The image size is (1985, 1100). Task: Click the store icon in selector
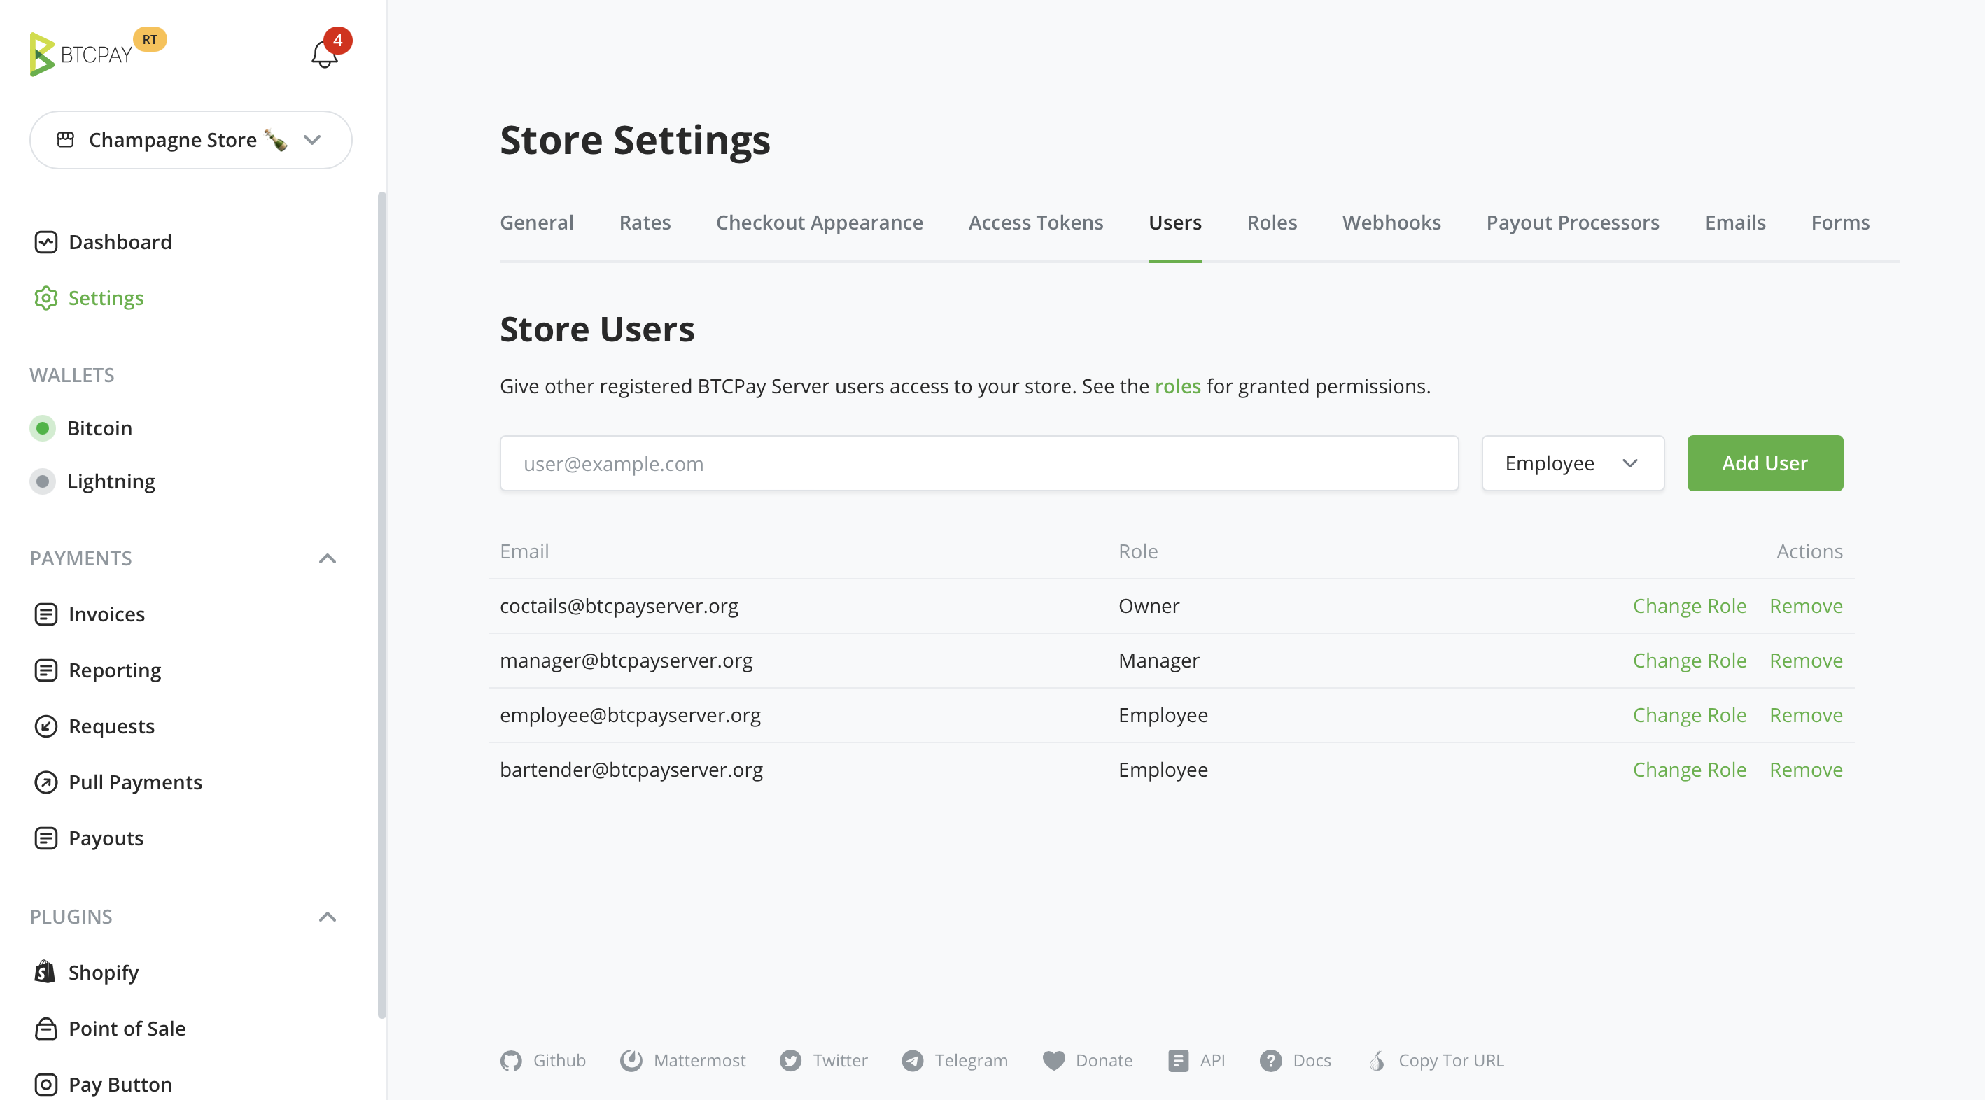(x=66, y=139)
